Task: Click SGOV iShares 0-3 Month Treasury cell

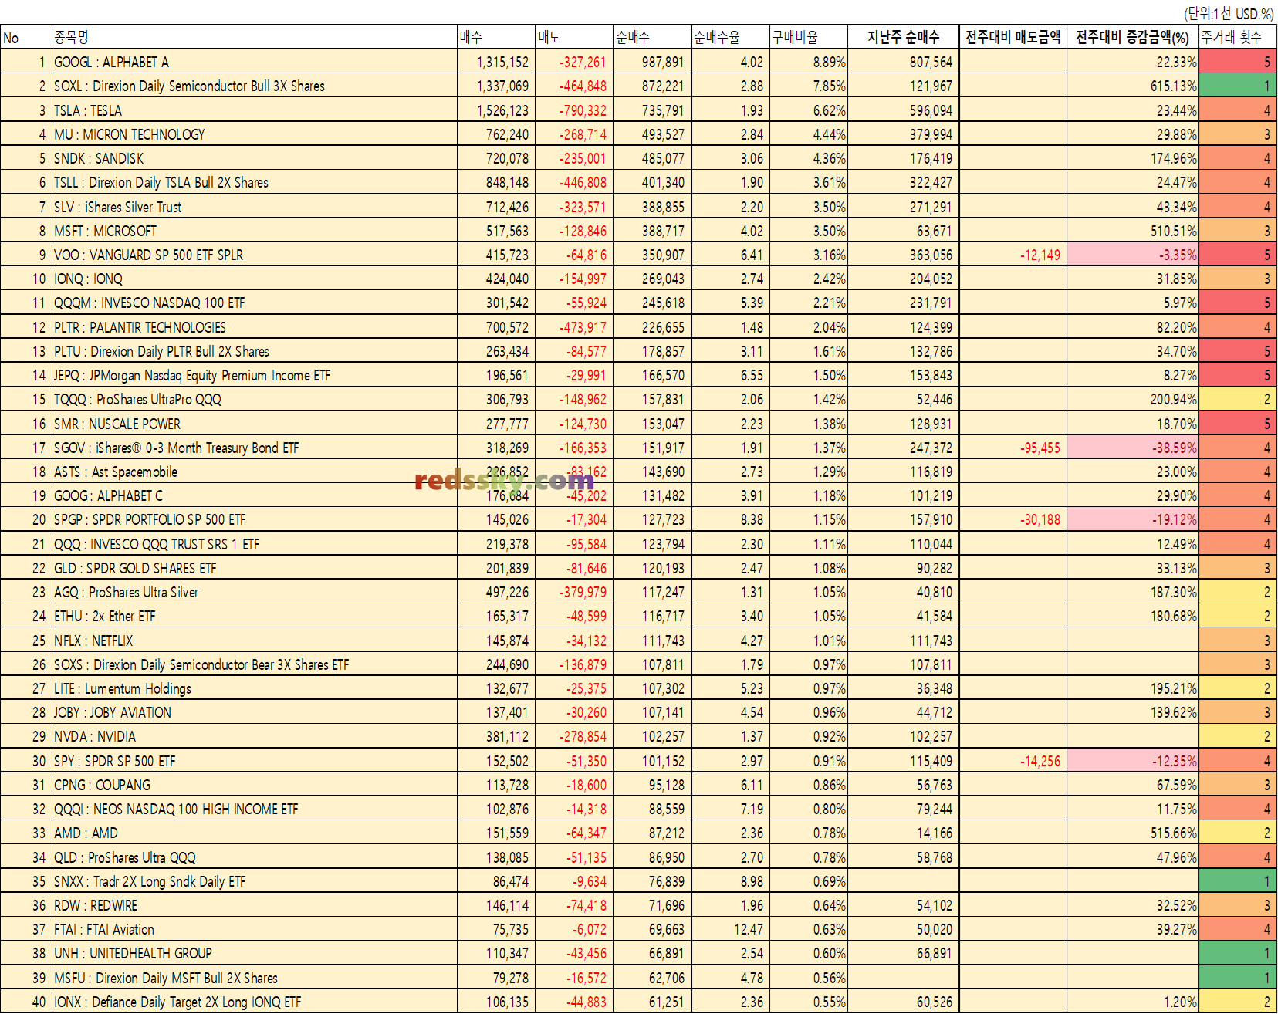Action: click(x=255, y=448)
